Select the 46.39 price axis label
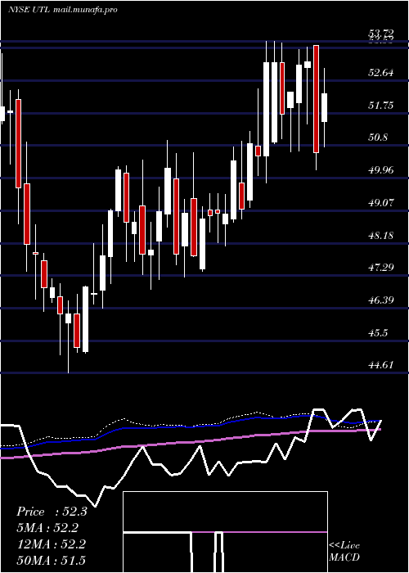Screen dimensions: 409x573 pyautogui.click(x=381, y=300)
